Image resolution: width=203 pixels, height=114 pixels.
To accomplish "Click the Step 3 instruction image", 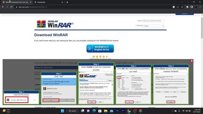I will 96,83.
